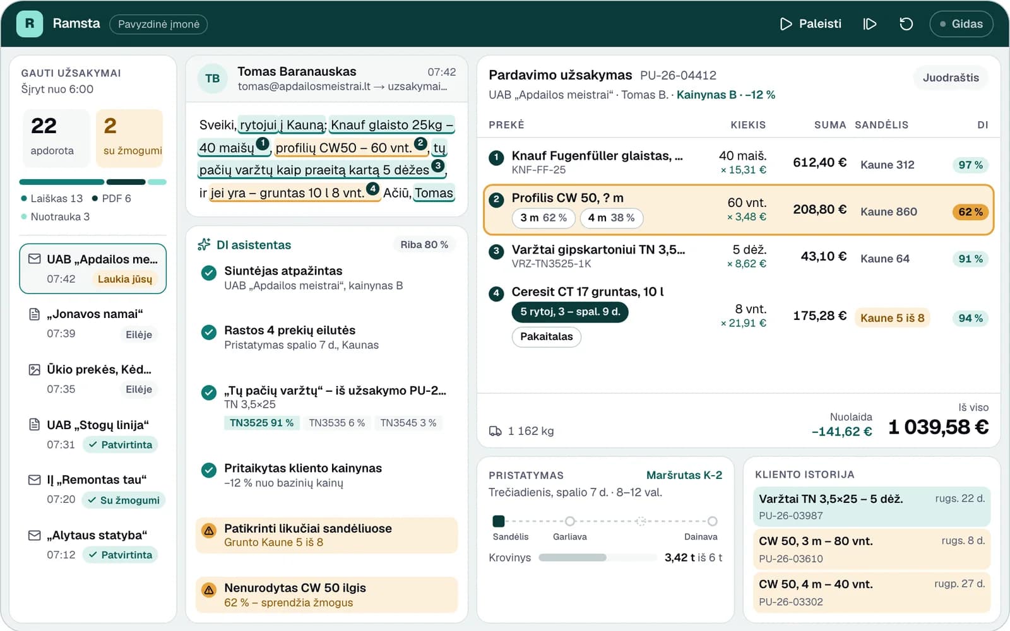Click the Krovinys load progress bar

(598, 558)
